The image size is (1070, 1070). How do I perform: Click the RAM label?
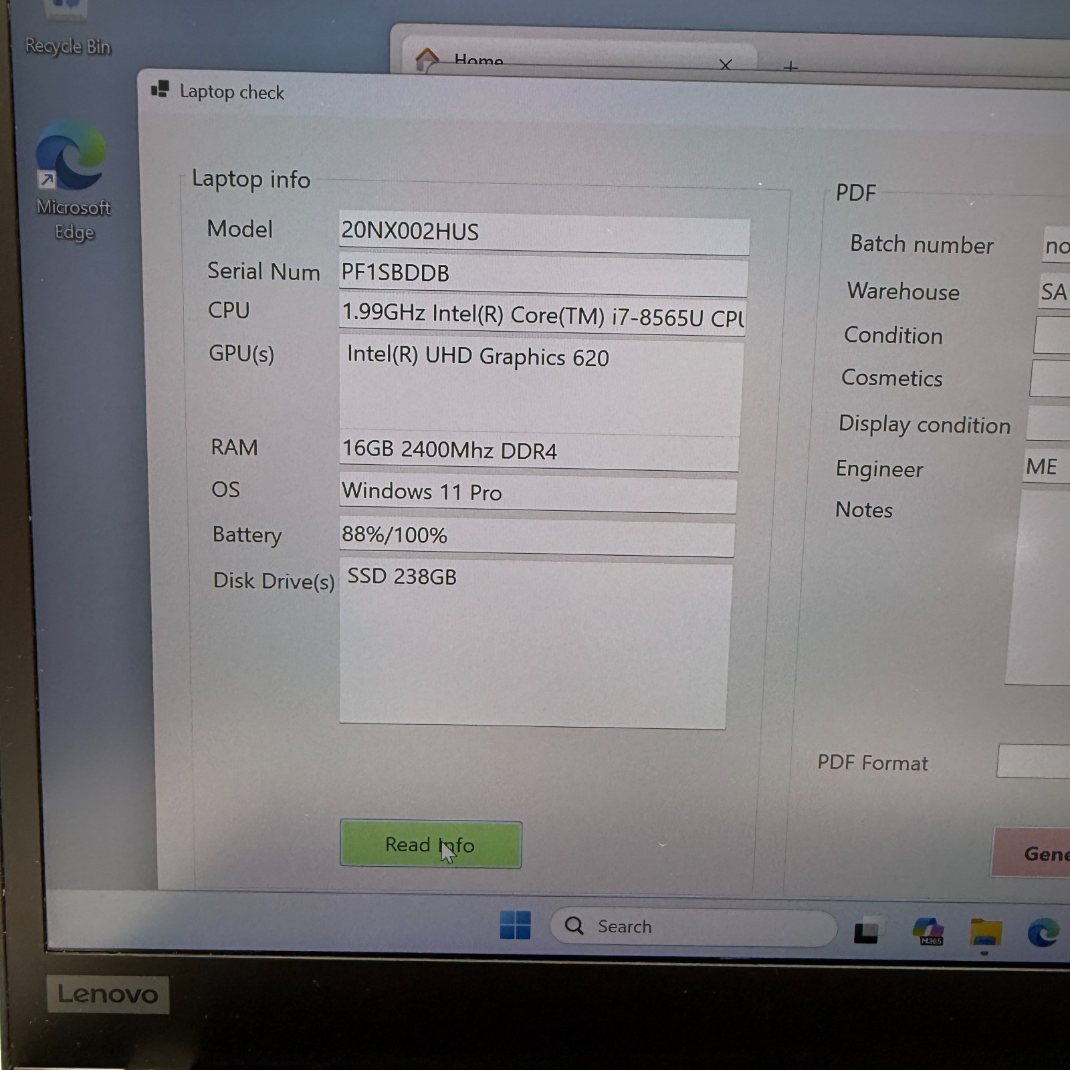[234, 447]
